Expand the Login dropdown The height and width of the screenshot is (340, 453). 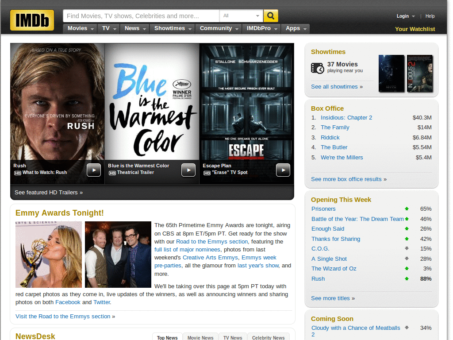[406, 16]
